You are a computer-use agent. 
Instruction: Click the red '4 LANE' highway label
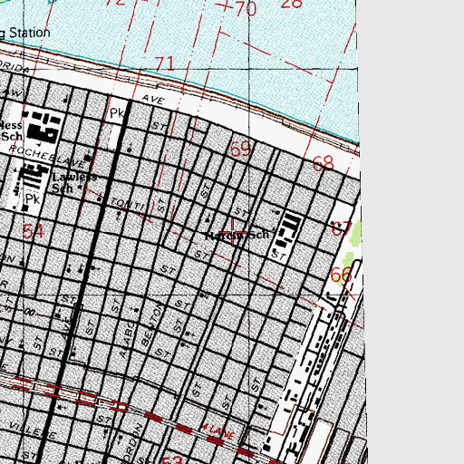pos(218,430)
